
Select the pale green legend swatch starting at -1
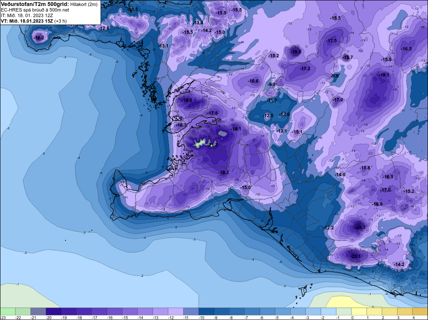pos(344,311)
